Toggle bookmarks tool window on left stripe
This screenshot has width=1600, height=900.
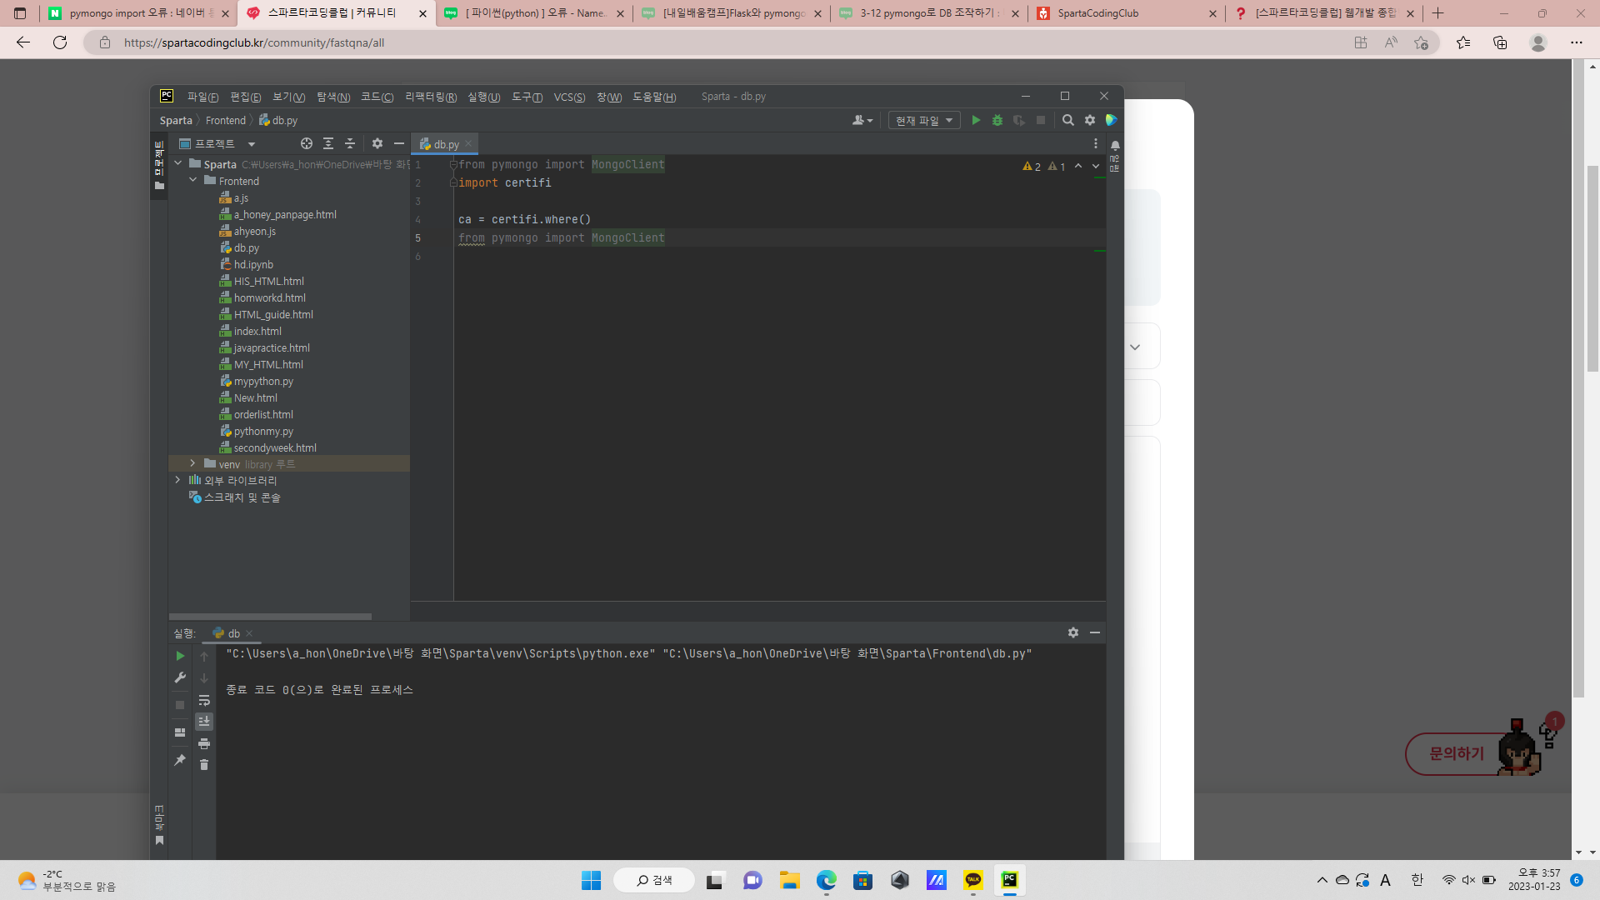click(x=159, y=825)
